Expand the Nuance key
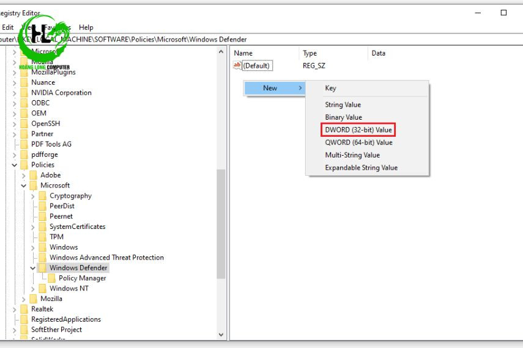 pyautogui.click(x=14, y=82)
